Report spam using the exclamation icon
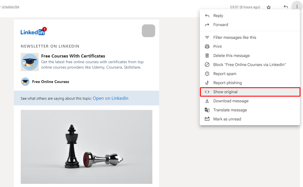The image size is (303, 187). pos(207,74)
